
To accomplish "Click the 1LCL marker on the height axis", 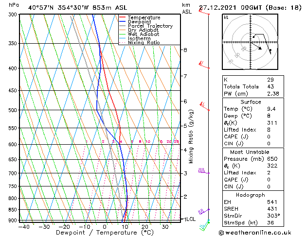I will click(190, 219).
